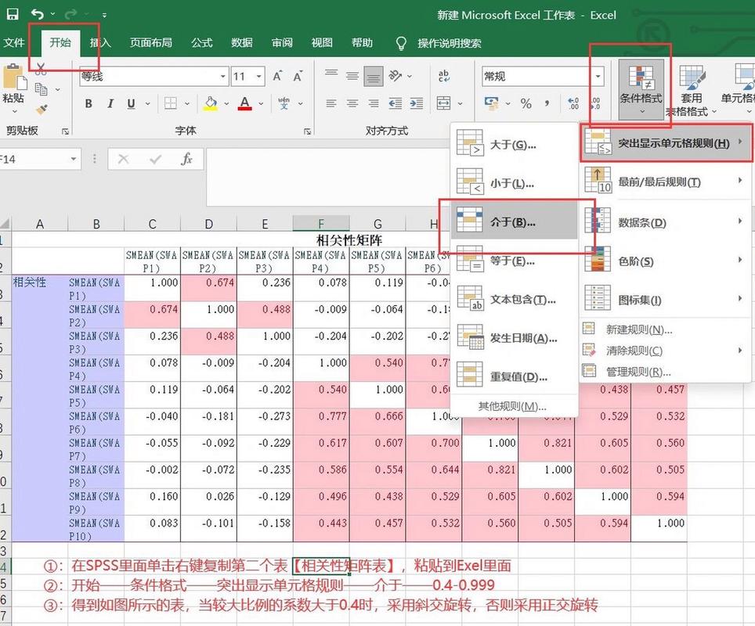The width and height of the screenshot is (755, 626).
Task: Apply the red font color A
Action: [244, 103]
